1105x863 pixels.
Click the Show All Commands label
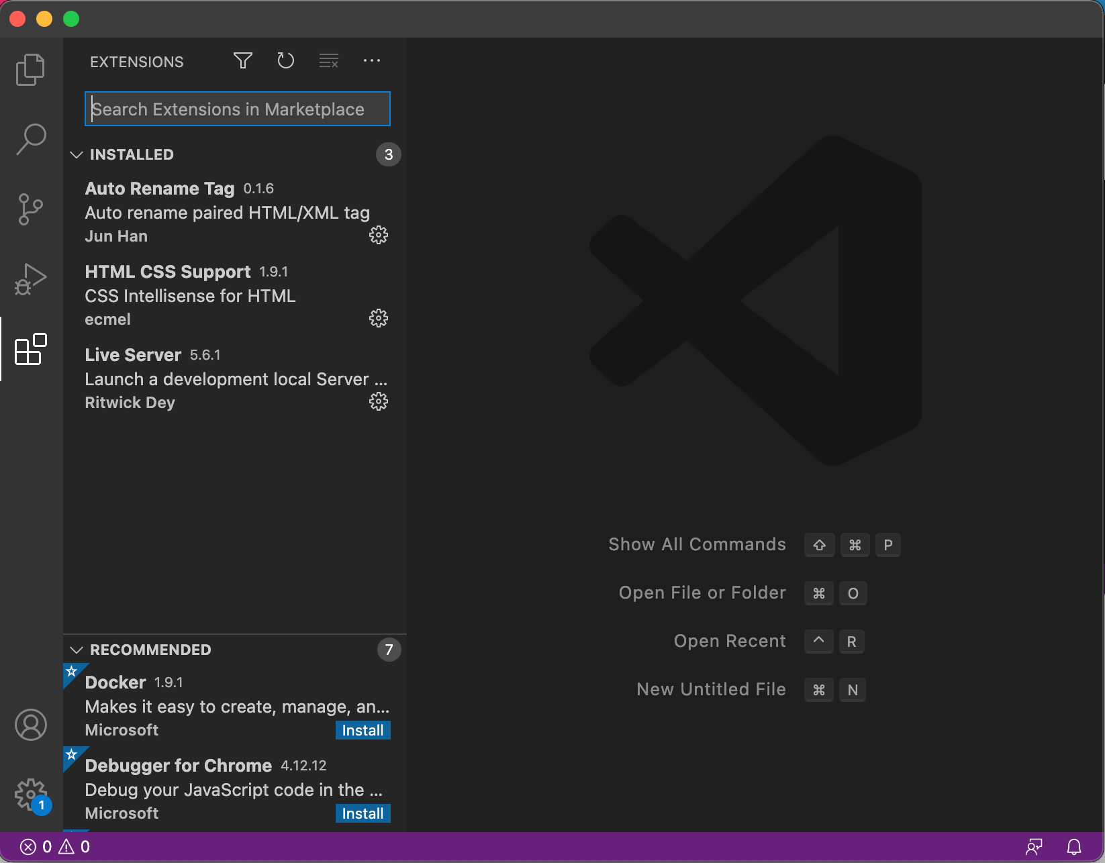pyautogui.click(x=697, y=544)
